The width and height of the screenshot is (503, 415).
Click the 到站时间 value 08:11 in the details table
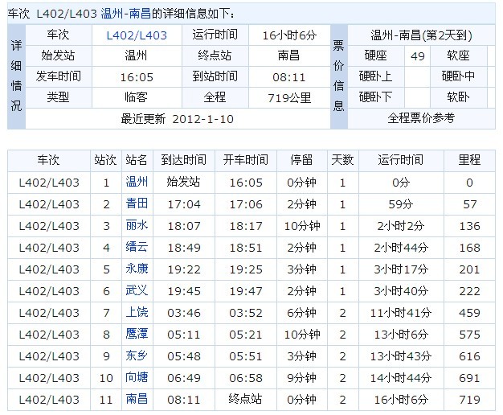pos(289,77)
